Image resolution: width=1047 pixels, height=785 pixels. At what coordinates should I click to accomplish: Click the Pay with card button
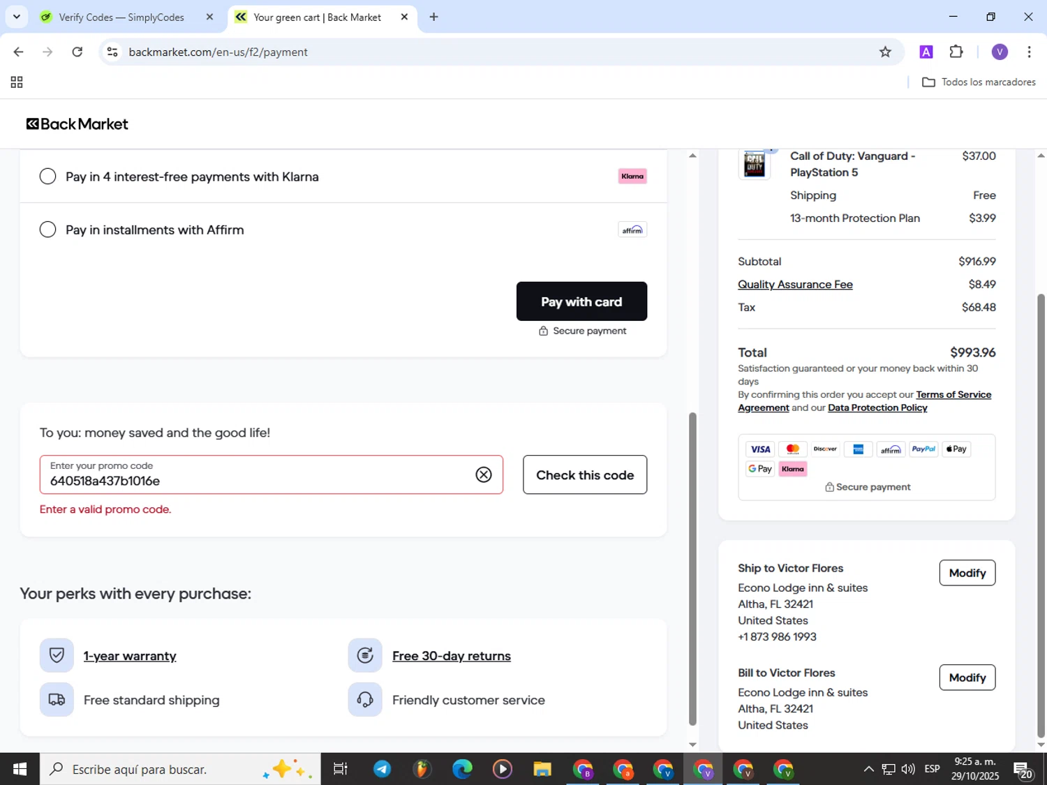pos(581,301)
